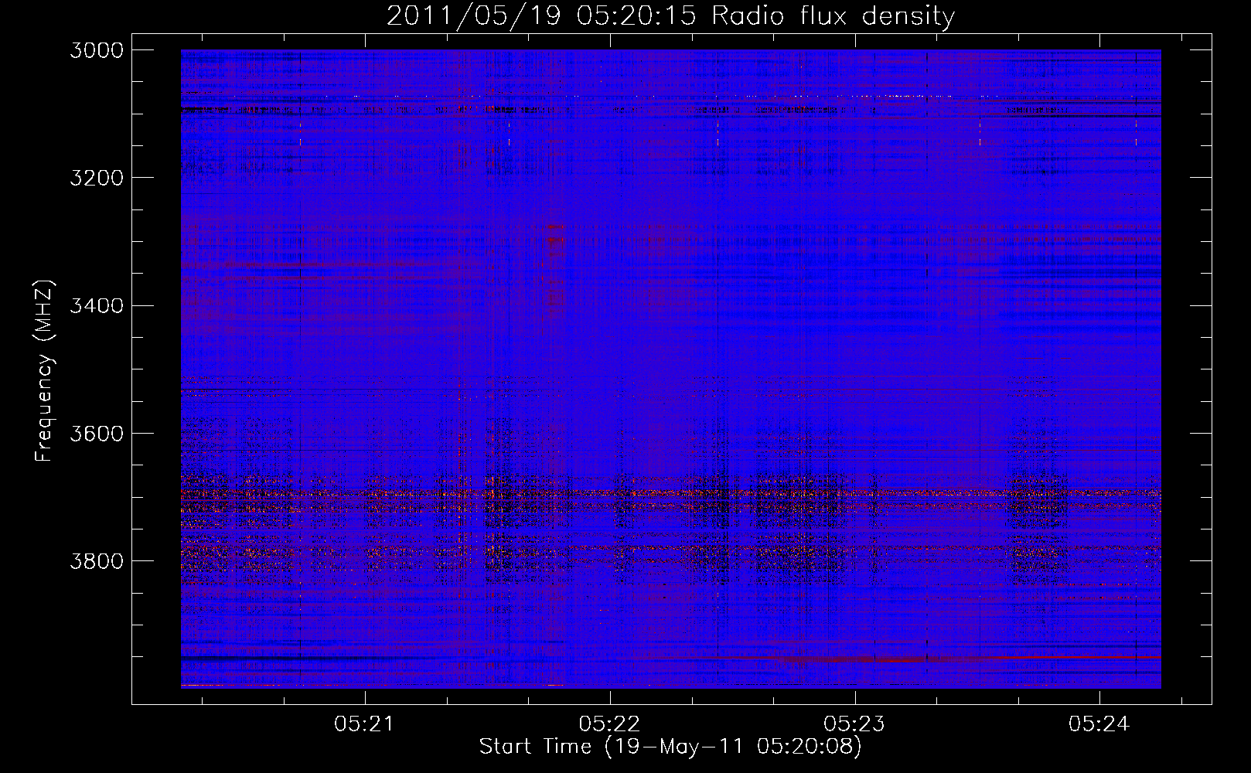The image size is (1251, 773).
Task: Click the 'Start Time (19-May-11 05:20:08)' label
Action: click(670, 747)
